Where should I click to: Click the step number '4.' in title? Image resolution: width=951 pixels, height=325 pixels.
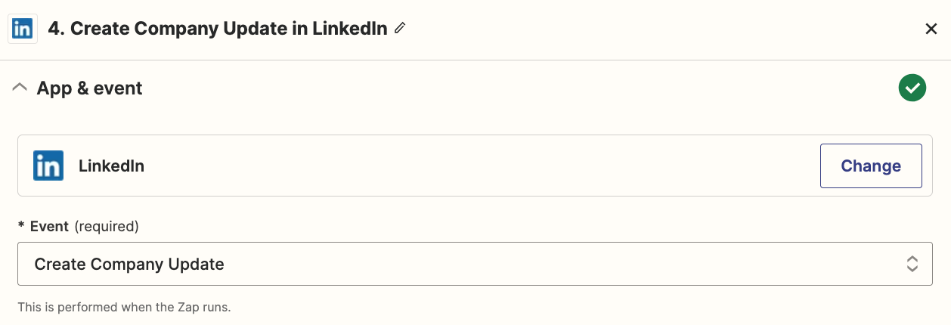click(x=56, y=29)
